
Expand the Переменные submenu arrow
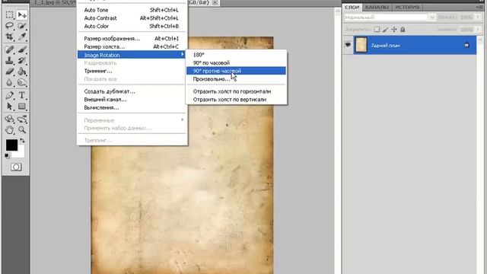[183, 119]
